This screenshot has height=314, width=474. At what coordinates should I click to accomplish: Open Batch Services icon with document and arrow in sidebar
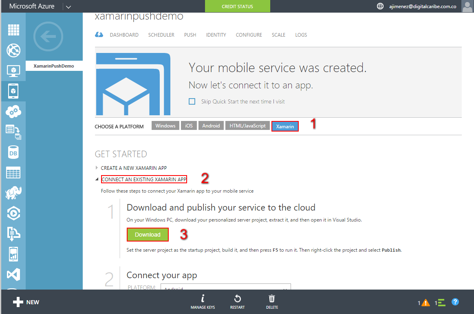click(13, 132)
